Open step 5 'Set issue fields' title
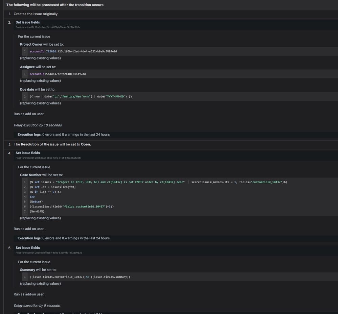The width and height of the screenshot is (338, 314). pos(28,248)
